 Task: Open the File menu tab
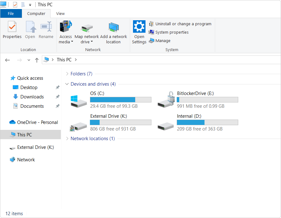pyautogui.click(x=11, y=14)
